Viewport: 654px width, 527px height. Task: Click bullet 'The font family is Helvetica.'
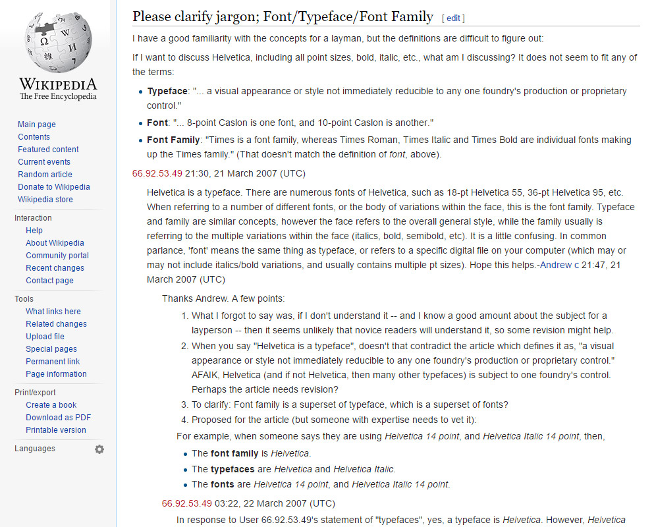pyautogui.click(x=252, y=454)
